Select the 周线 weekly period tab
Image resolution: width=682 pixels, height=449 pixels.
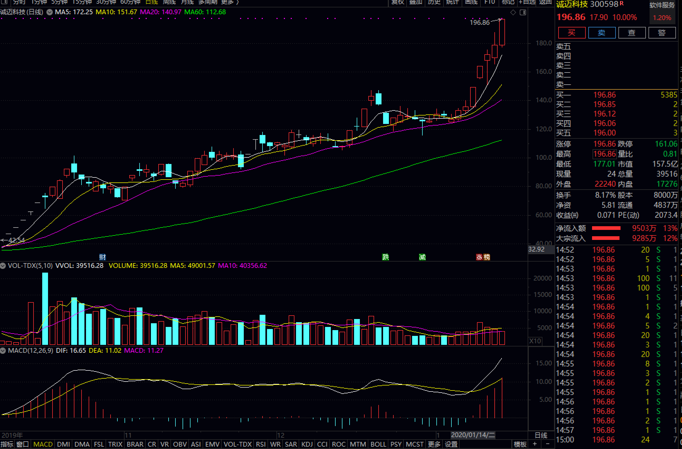169,2
